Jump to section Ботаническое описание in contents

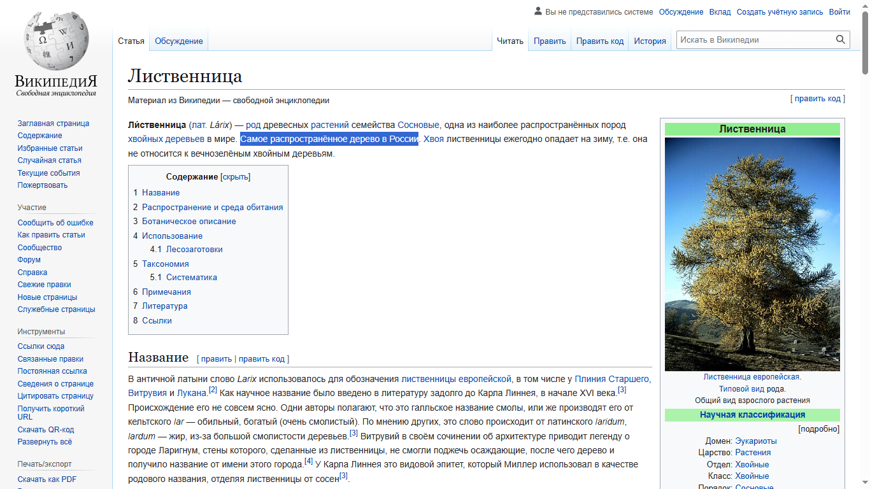[x=189, y=222]
